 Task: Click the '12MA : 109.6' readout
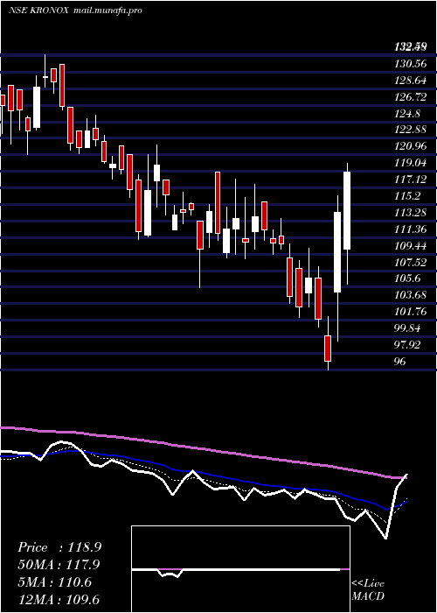59,600
